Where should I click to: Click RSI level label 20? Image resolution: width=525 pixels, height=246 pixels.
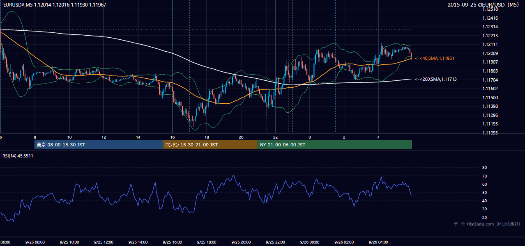point(484,217)
